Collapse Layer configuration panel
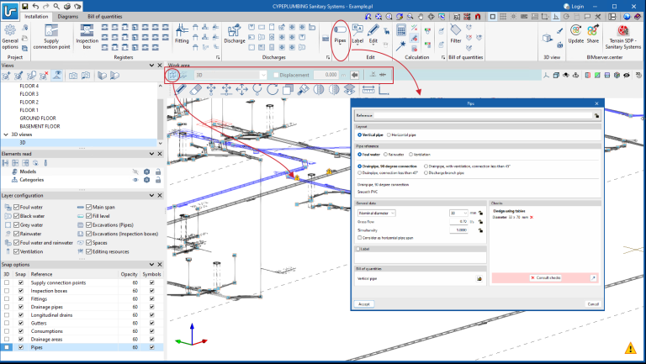646x364 pixels. (x=151, y=195)
